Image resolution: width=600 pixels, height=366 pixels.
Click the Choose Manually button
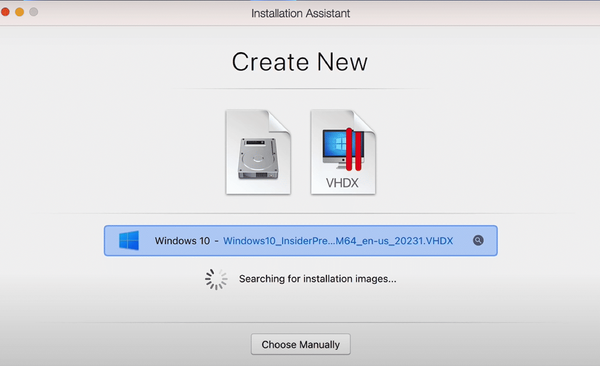point(301,344)
